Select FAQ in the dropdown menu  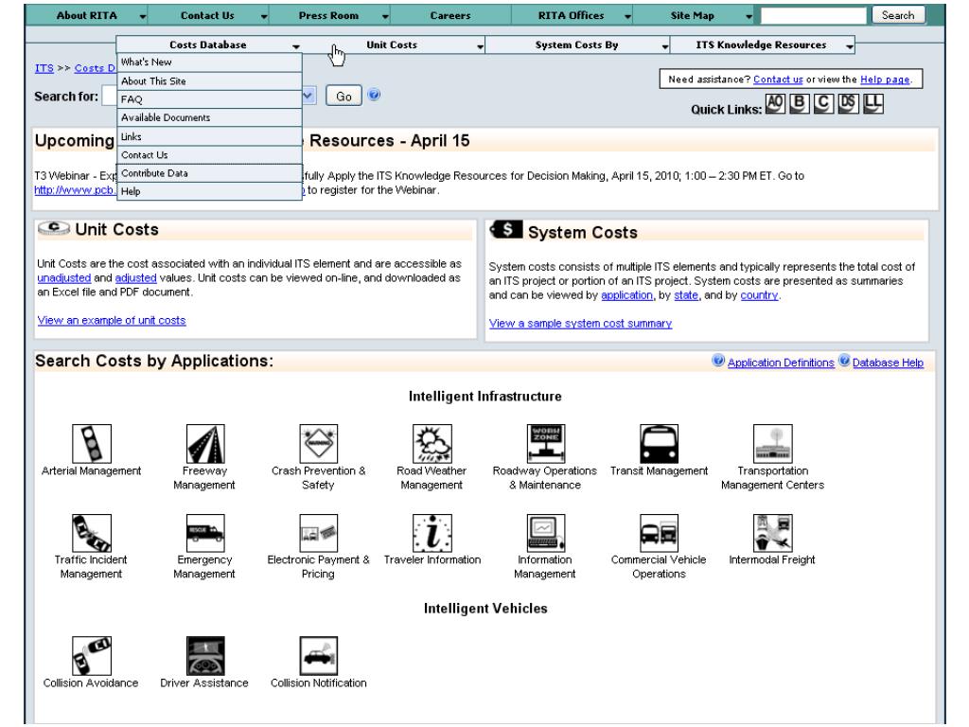(209, 99)
